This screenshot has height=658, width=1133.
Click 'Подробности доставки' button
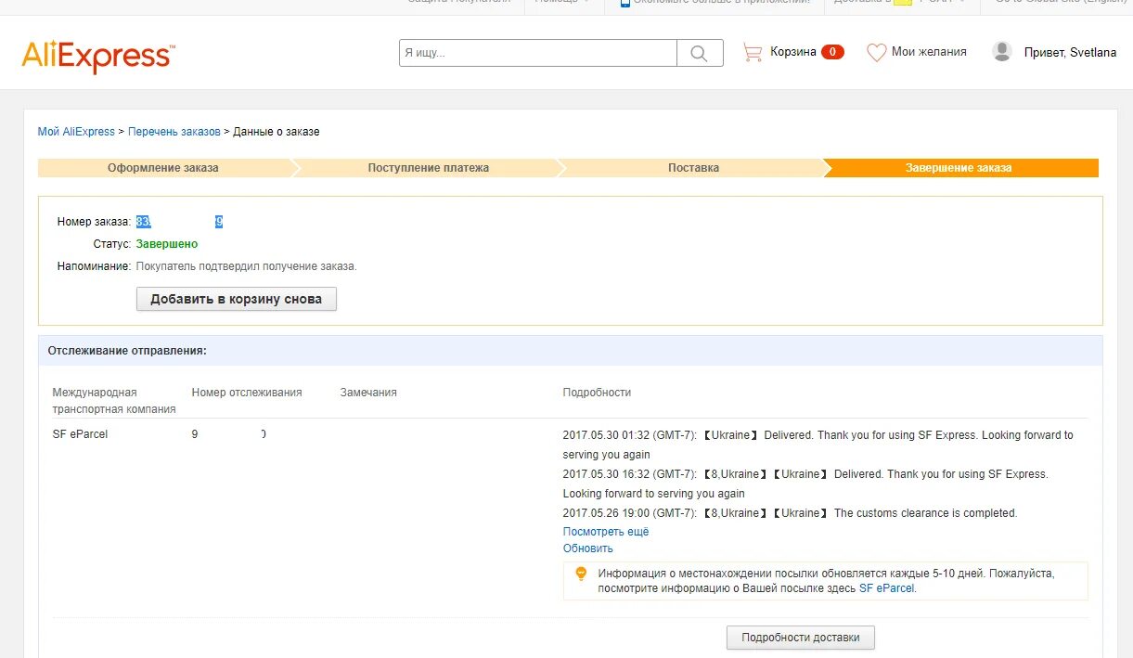[801, 638]
